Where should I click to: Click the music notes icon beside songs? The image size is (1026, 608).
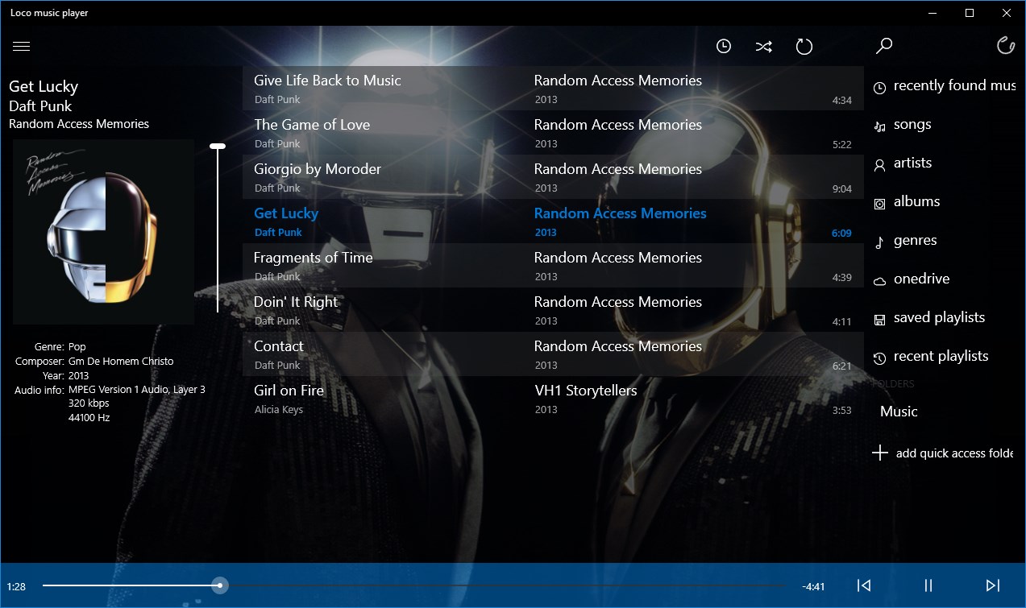(880, 126)
